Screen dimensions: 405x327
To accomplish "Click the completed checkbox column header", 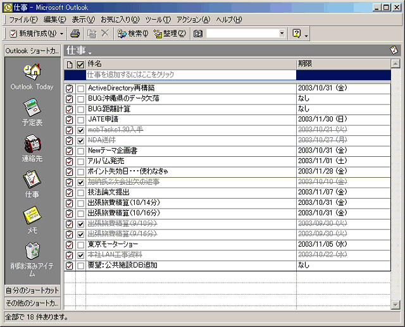I will pyautogui.click(x=80, y=65).
